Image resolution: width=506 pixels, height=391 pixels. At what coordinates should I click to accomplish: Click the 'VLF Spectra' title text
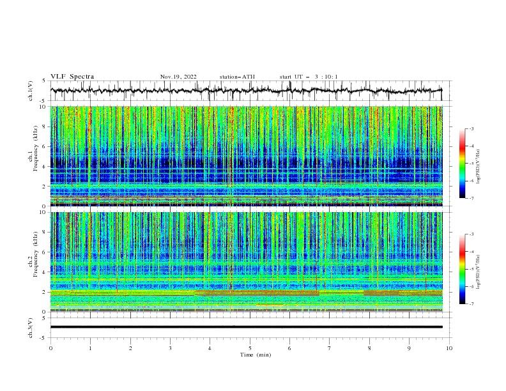pos(72,77)
